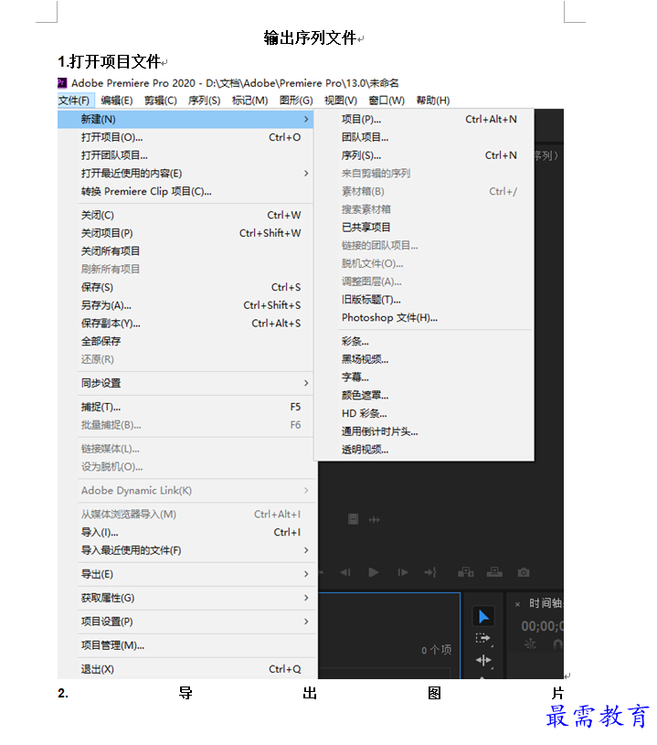Choose 捕捉(T)... F5 menu entry
657x745 pixels.
pyautogui.click(x=185, y=407)
